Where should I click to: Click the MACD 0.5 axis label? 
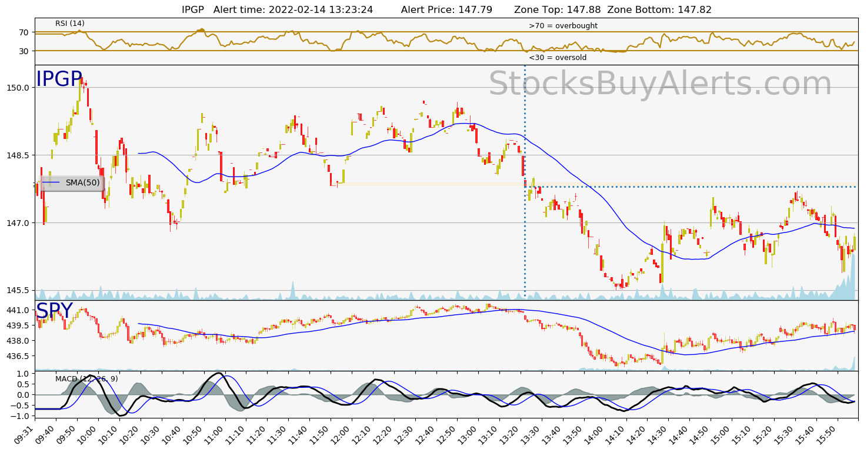[24, 384]
